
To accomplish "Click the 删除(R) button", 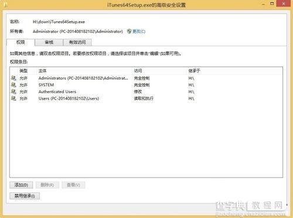I will (x=47, y=185).
